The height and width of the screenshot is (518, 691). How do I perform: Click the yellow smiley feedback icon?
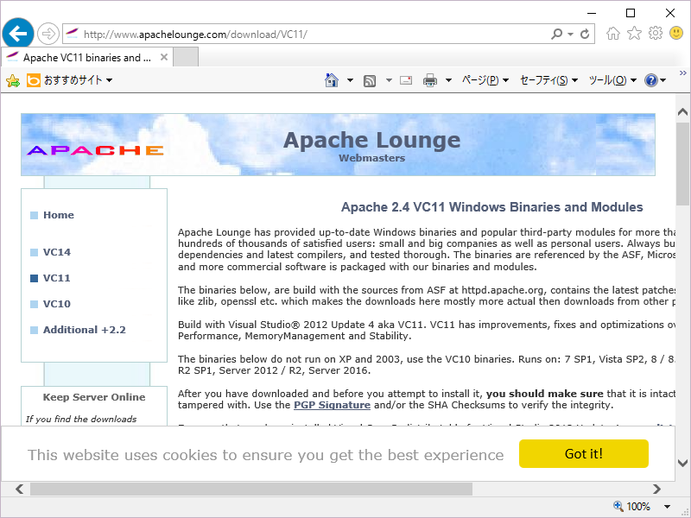(x=676, y=33)
